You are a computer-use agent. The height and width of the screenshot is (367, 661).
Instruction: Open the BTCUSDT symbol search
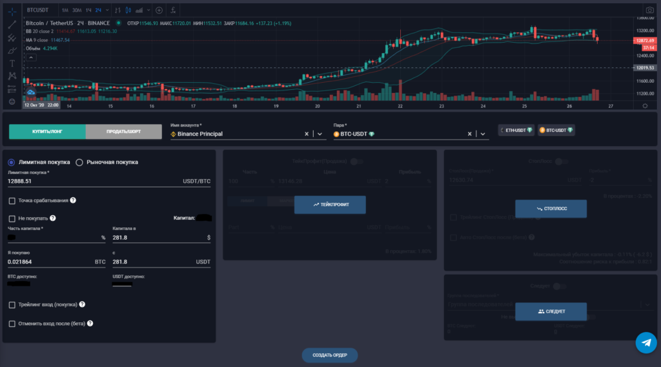coord(37,10)
